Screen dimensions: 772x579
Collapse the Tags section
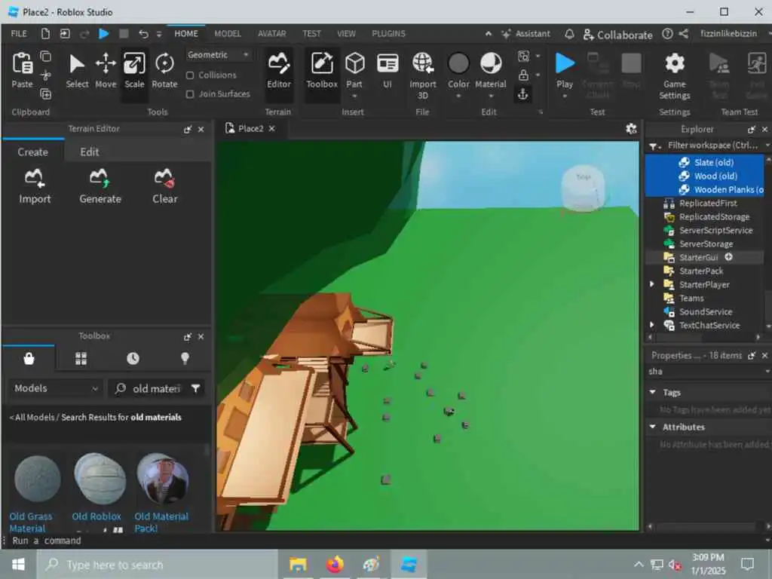(x=653, y=392)
